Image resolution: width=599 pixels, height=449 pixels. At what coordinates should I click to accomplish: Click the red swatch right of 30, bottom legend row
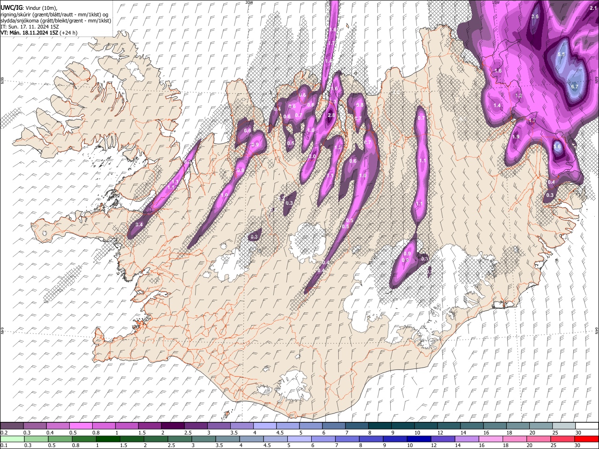click(586, 439)
